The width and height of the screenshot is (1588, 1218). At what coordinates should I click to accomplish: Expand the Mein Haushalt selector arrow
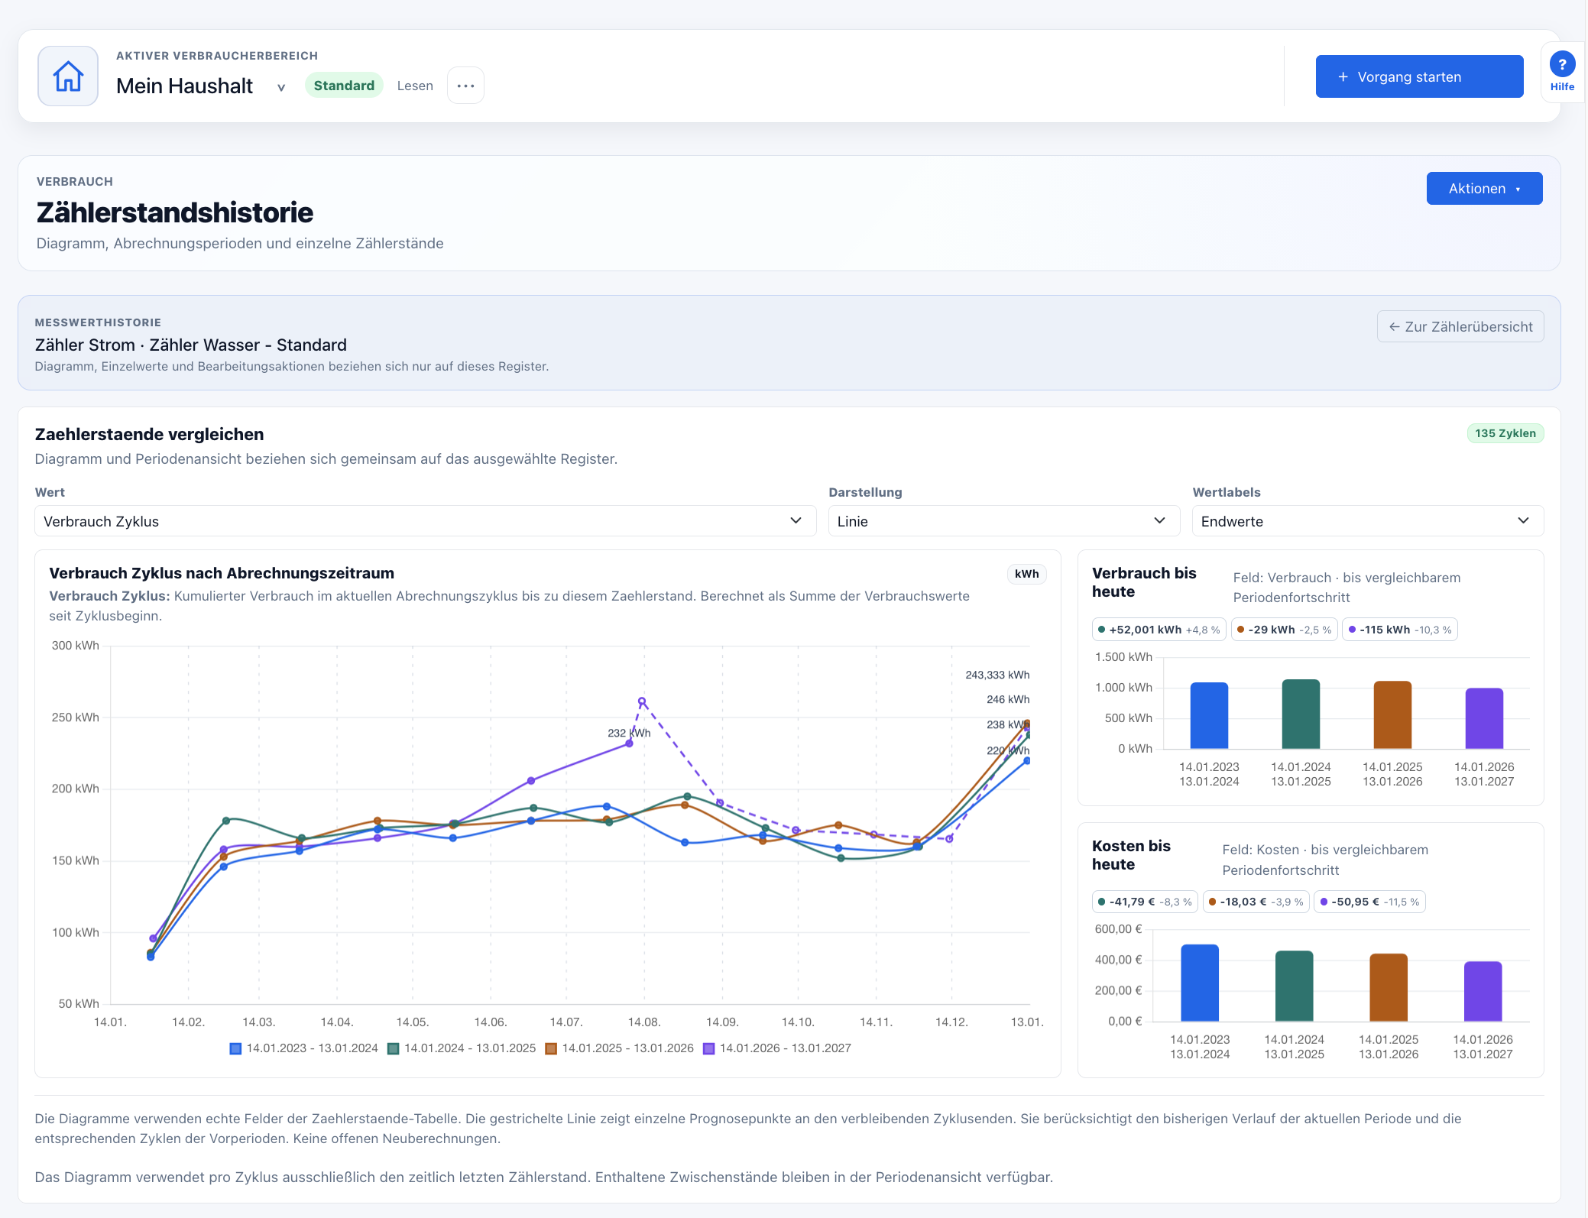pos(281,87)
